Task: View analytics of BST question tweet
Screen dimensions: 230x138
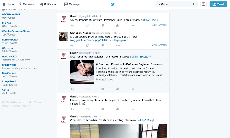Action: pos(118,109)
